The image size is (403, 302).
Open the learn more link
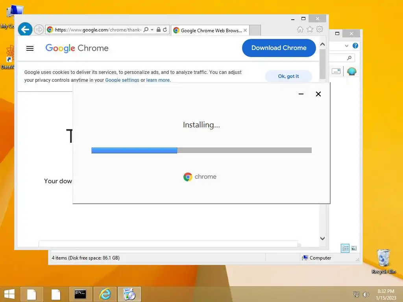coord(158,80)
